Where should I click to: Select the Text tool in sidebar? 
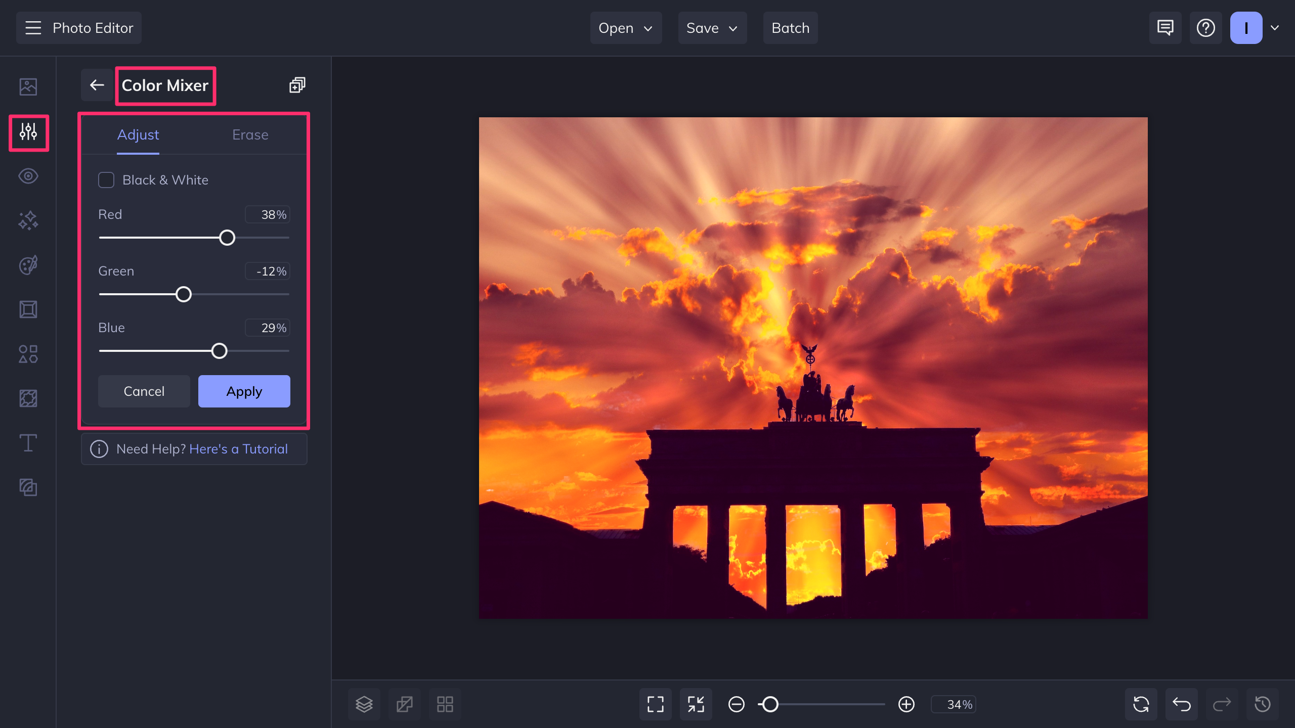pyautogui.click(x=28, y=443)
